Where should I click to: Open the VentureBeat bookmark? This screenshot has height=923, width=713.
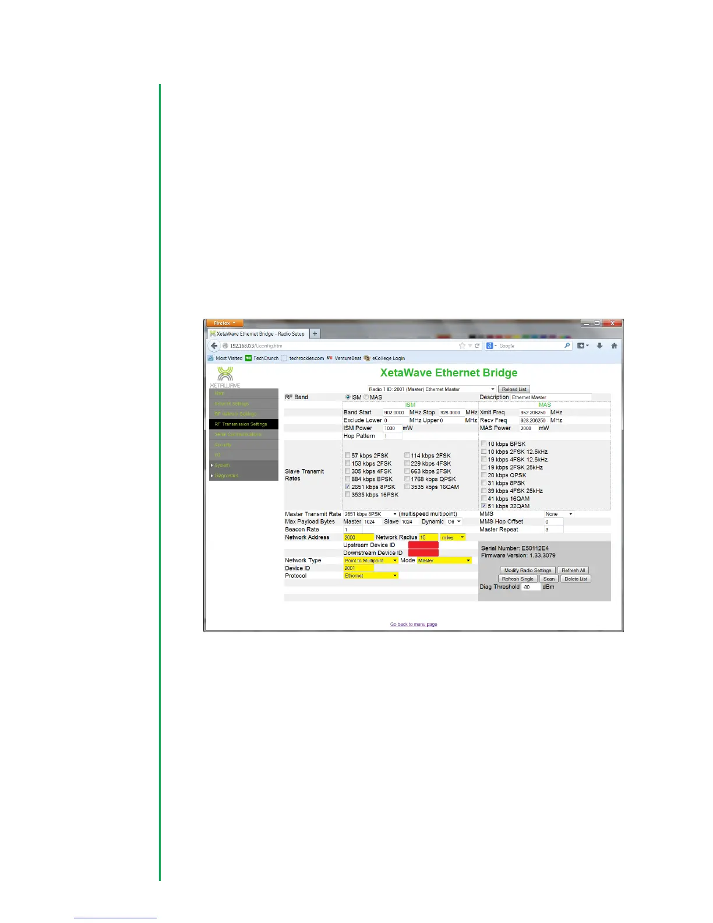coord(344,358)
